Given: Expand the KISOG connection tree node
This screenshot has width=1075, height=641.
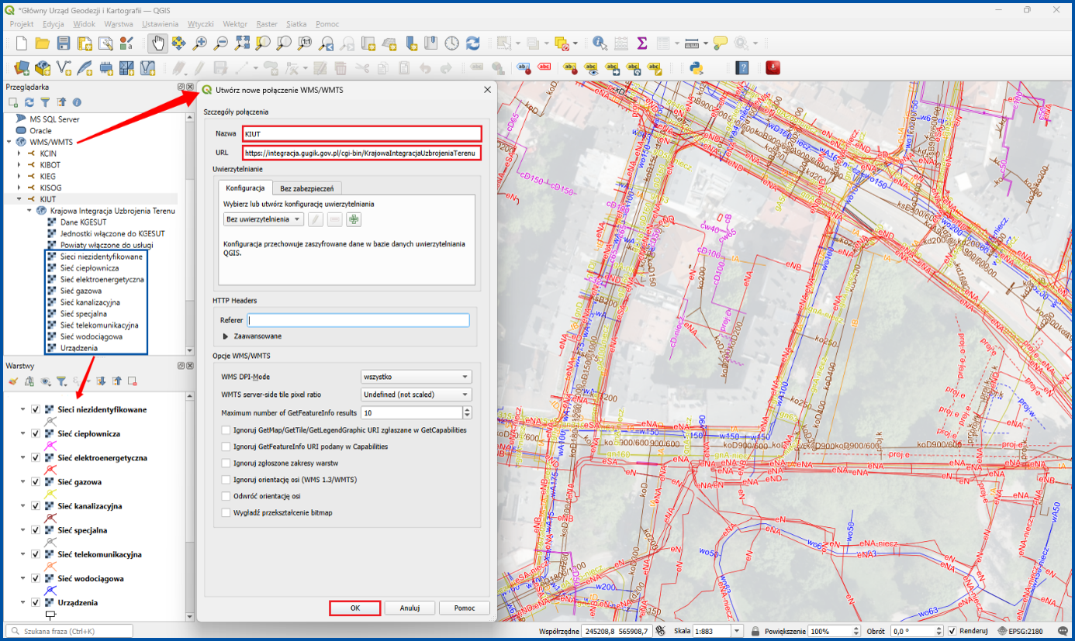Looking at the screenshot, I should [19, 188].
